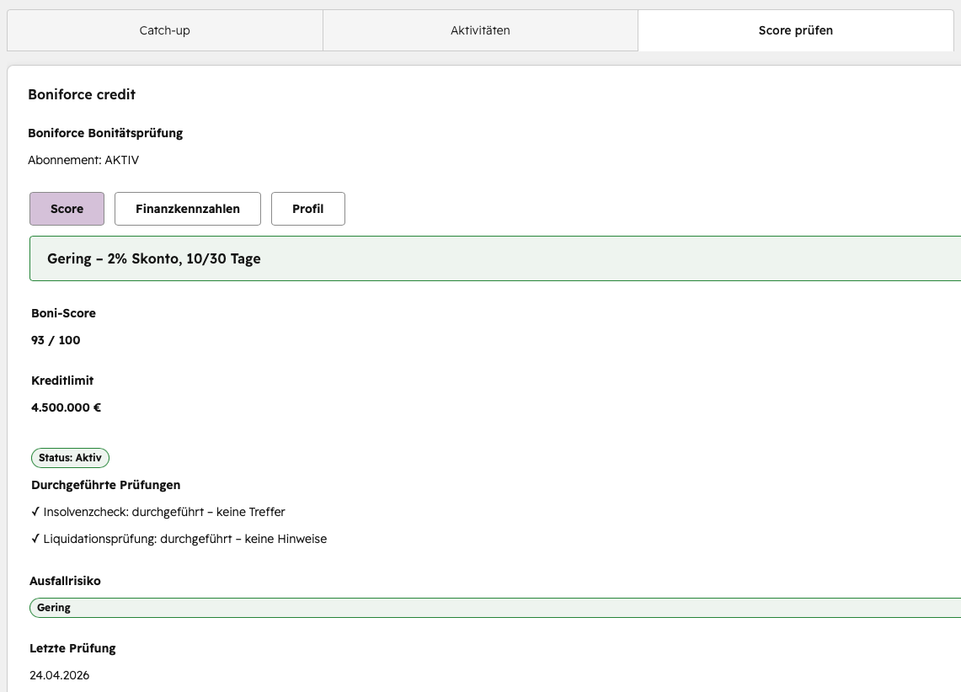Click the 4.500.000 € value
Screen dimensions: 961x692
pos(67,407)
